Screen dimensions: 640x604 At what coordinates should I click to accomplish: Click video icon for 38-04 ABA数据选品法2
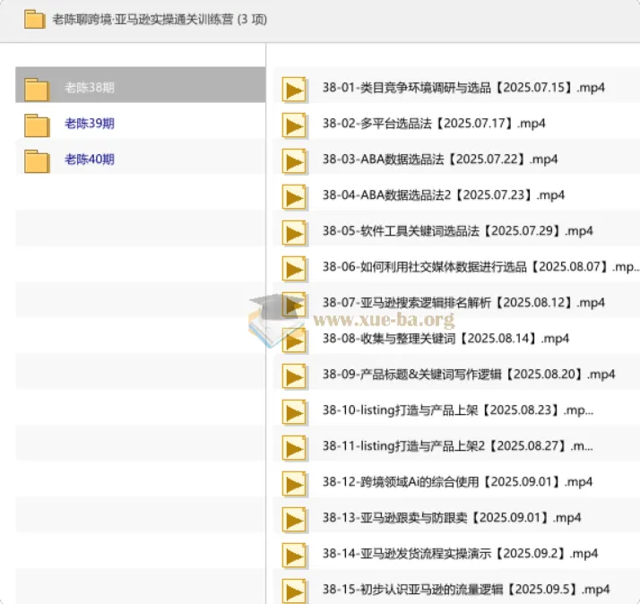coord(294,197)
